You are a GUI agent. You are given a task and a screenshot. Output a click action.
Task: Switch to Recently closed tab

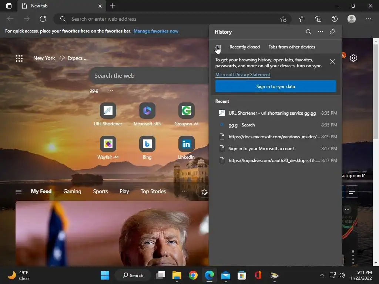click(245, 47)
